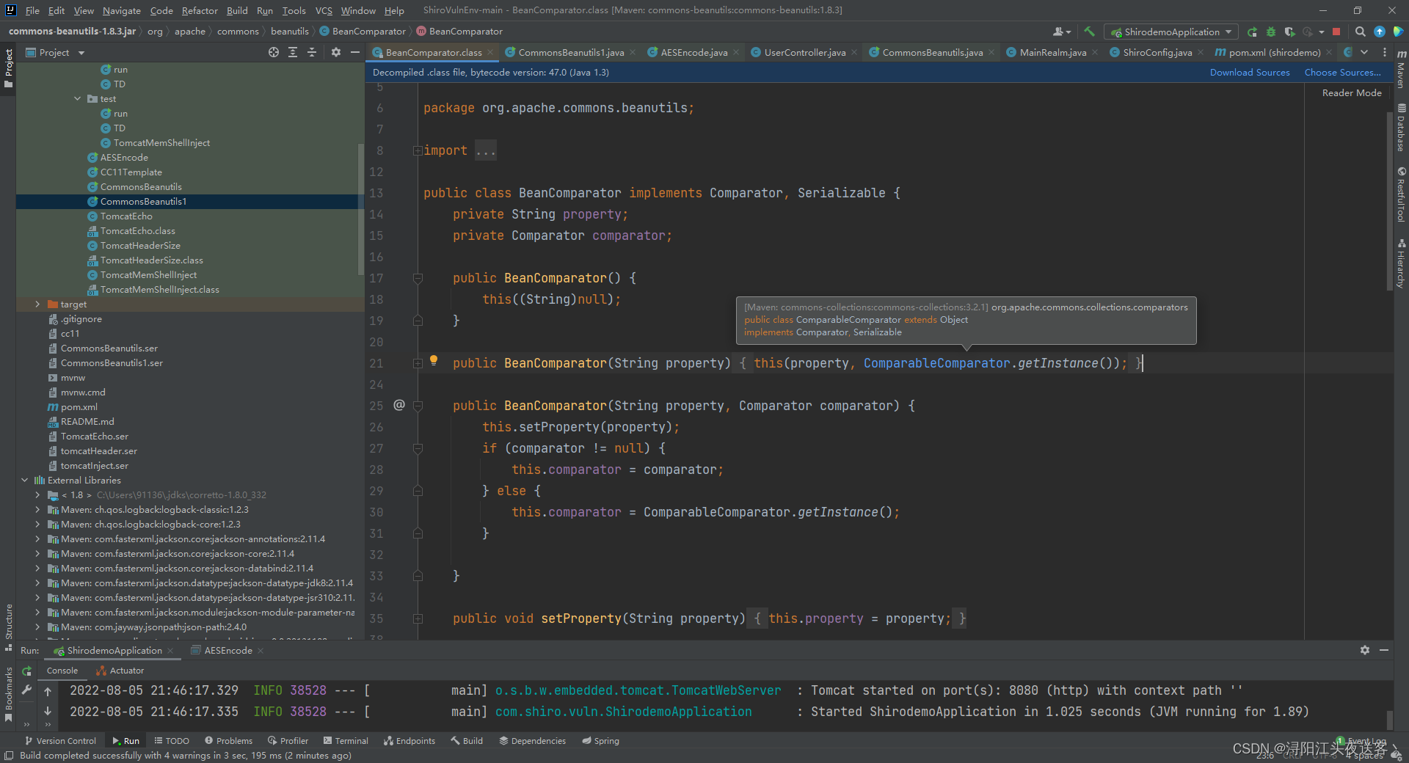Click the wrench icon in Run panel

click(x=27, y=690)
